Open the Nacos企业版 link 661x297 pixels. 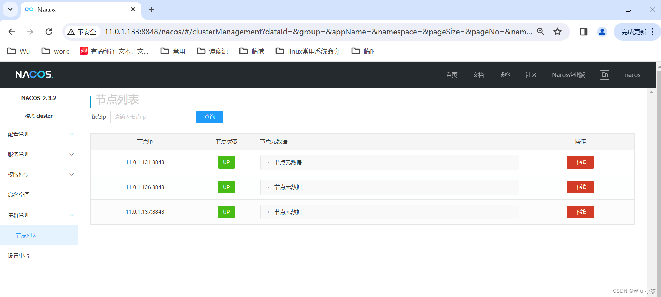(x=568, y=75)
